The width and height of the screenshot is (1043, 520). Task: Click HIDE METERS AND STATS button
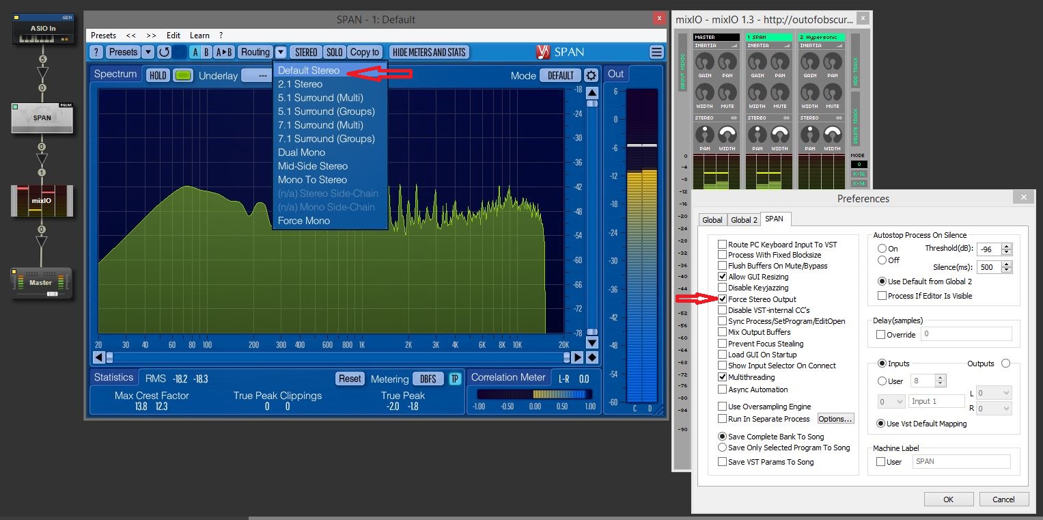(429, 52)
